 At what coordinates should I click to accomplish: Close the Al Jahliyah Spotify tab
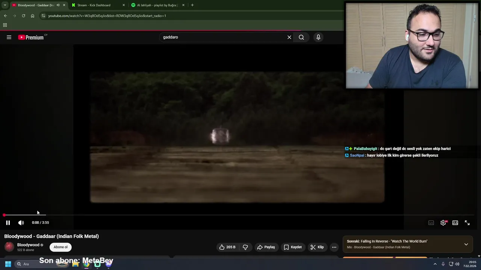tap(183, 5)
